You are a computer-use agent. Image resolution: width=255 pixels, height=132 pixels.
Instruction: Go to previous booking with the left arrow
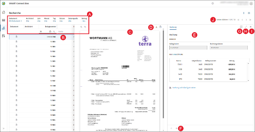[x=172, y=128]
